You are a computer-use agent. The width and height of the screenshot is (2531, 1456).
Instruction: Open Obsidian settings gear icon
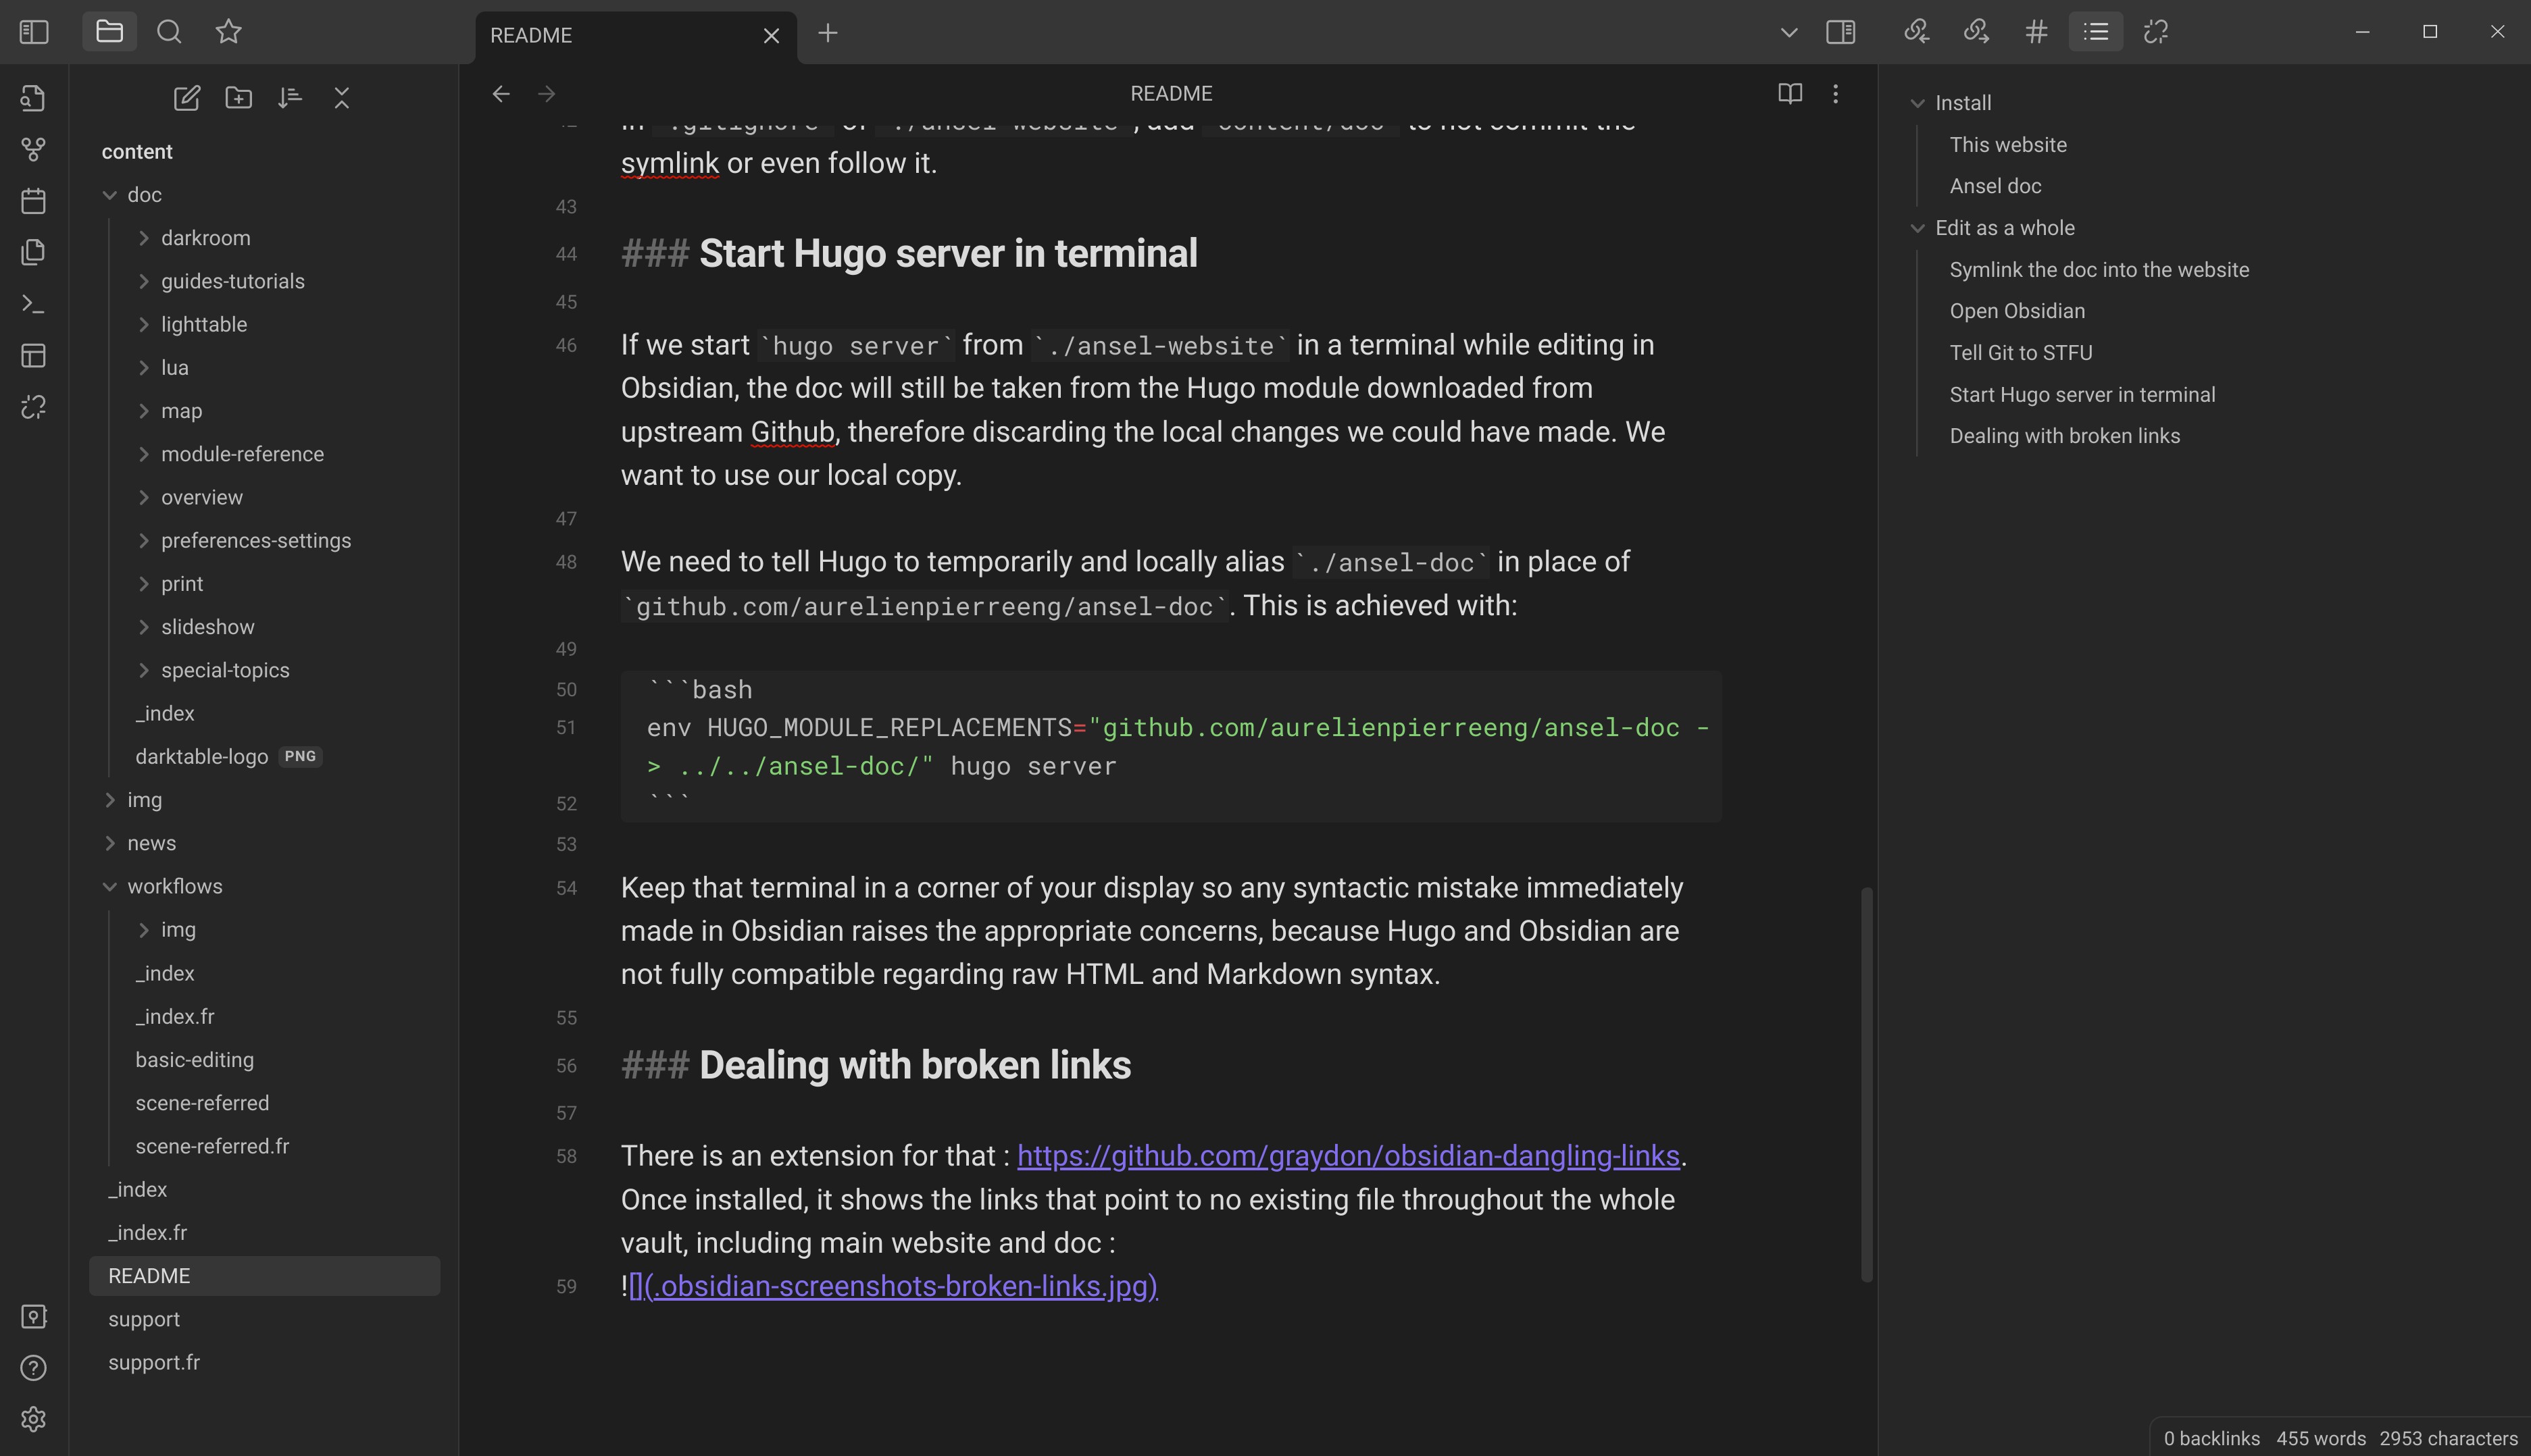[33, 1419]
